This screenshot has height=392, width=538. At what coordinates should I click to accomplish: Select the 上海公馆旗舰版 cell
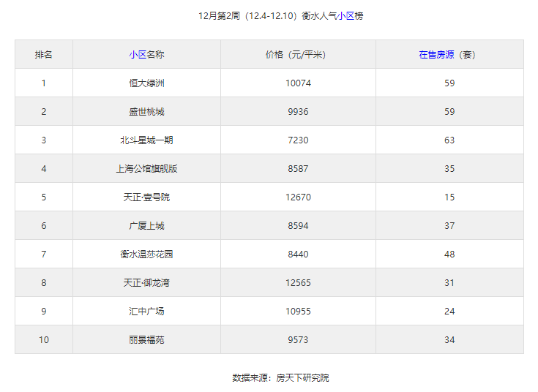[146, 168]
